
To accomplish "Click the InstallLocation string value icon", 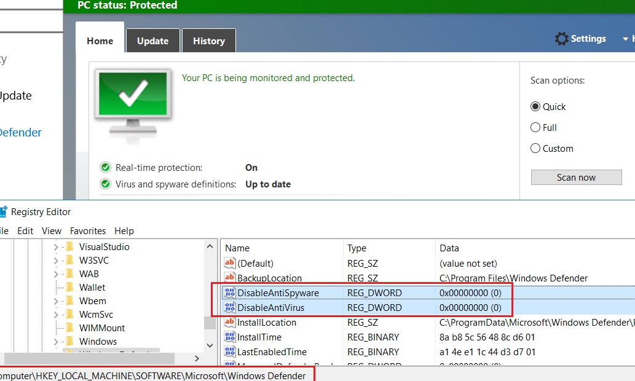I will [x=230, y=322].
